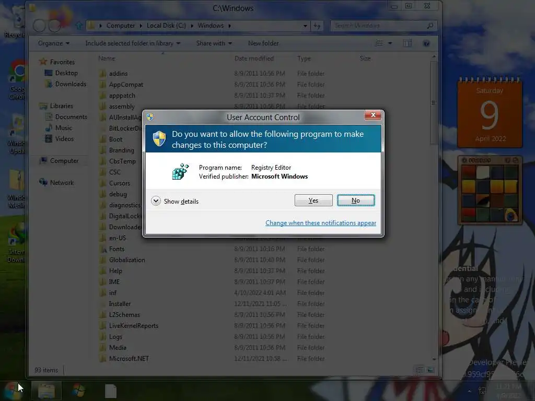Select the Help folder

[x=115, y=271]
